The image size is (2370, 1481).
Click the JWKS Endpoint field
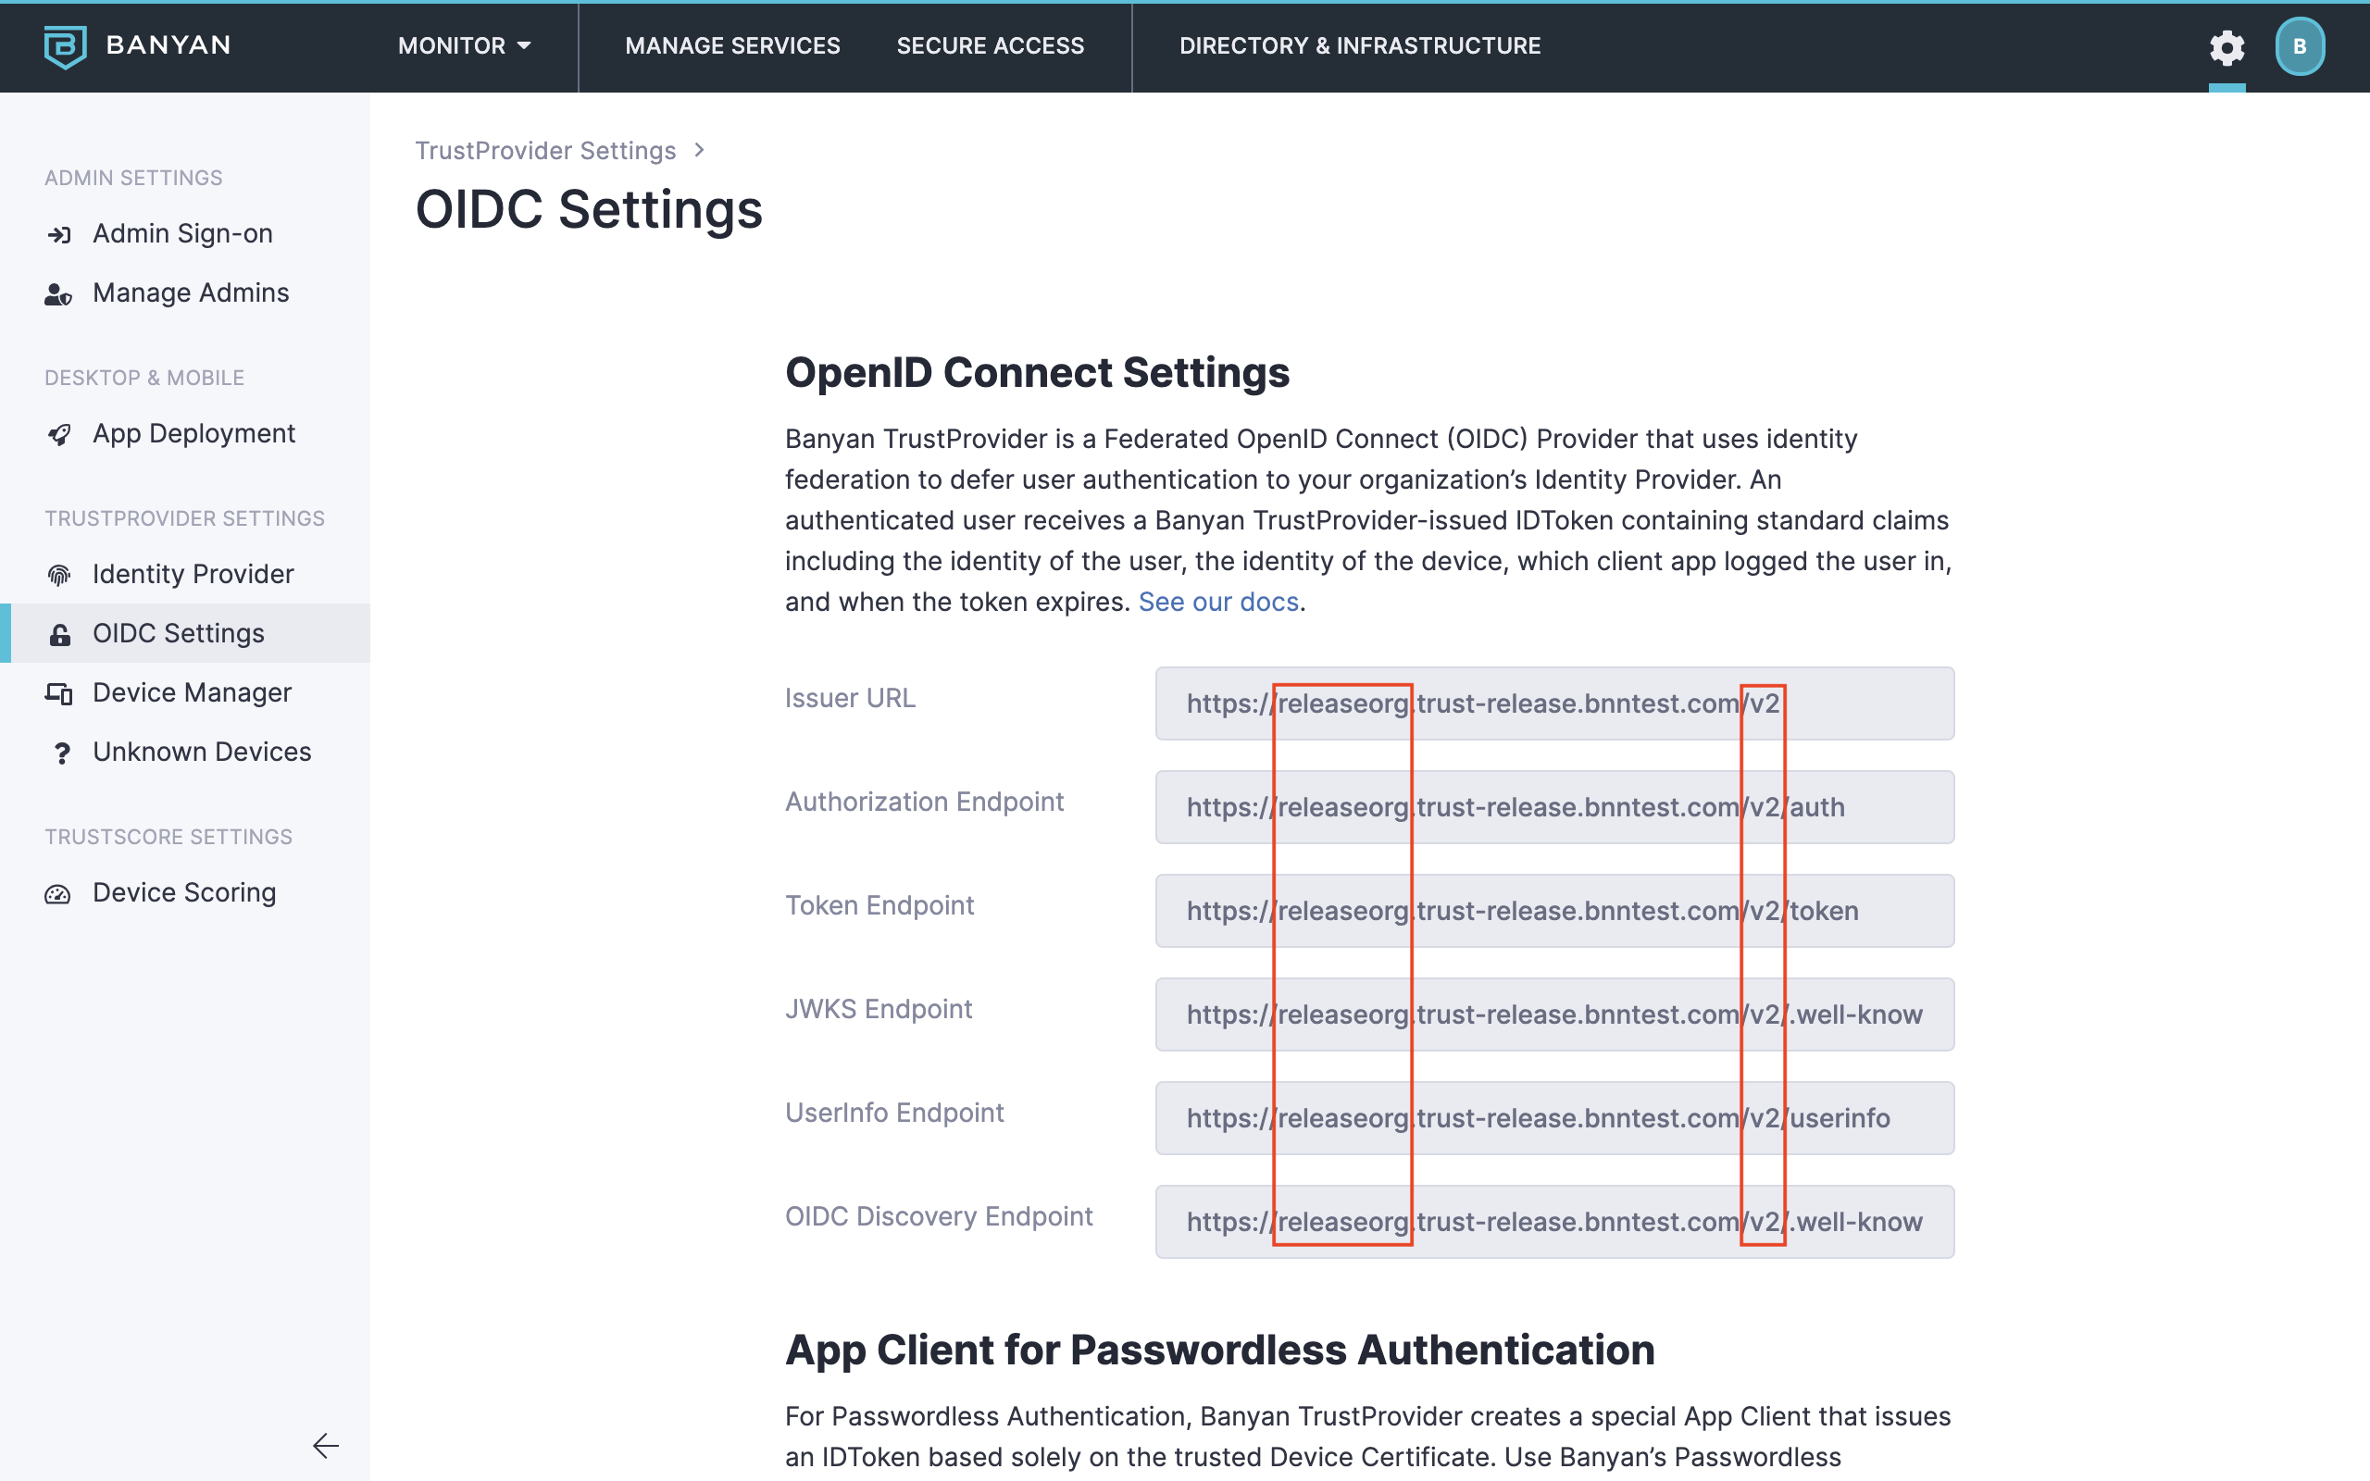1554,1014
